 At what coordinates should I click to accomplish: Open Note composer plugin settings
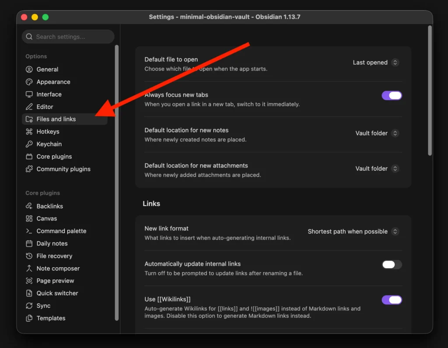point(65,269)
